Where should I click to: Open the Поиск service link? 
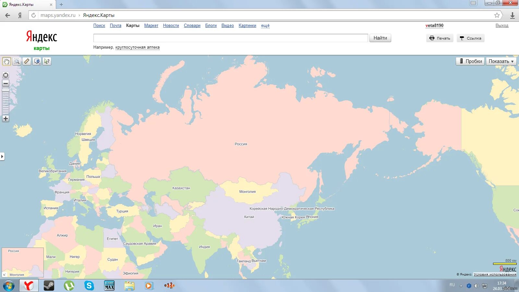click(99, 26)
